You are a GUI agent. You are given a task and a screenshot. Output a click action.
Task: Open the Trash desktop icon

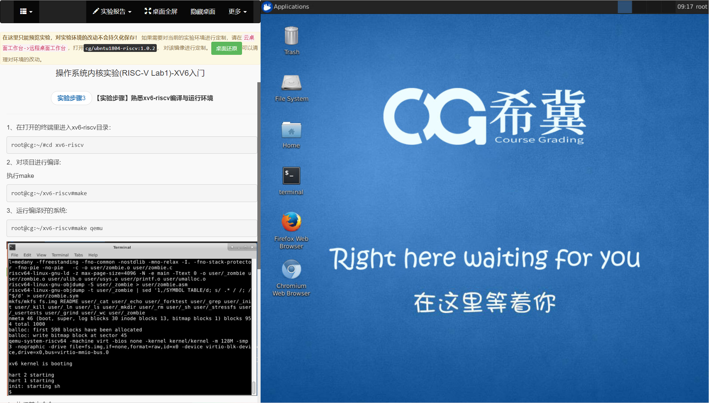pyautogui.click(x=291, y=40)
